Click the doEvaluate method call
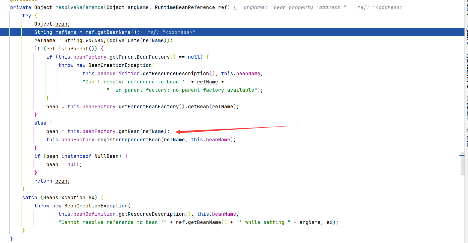Viewport: 468px width, 243px height. 125,40
